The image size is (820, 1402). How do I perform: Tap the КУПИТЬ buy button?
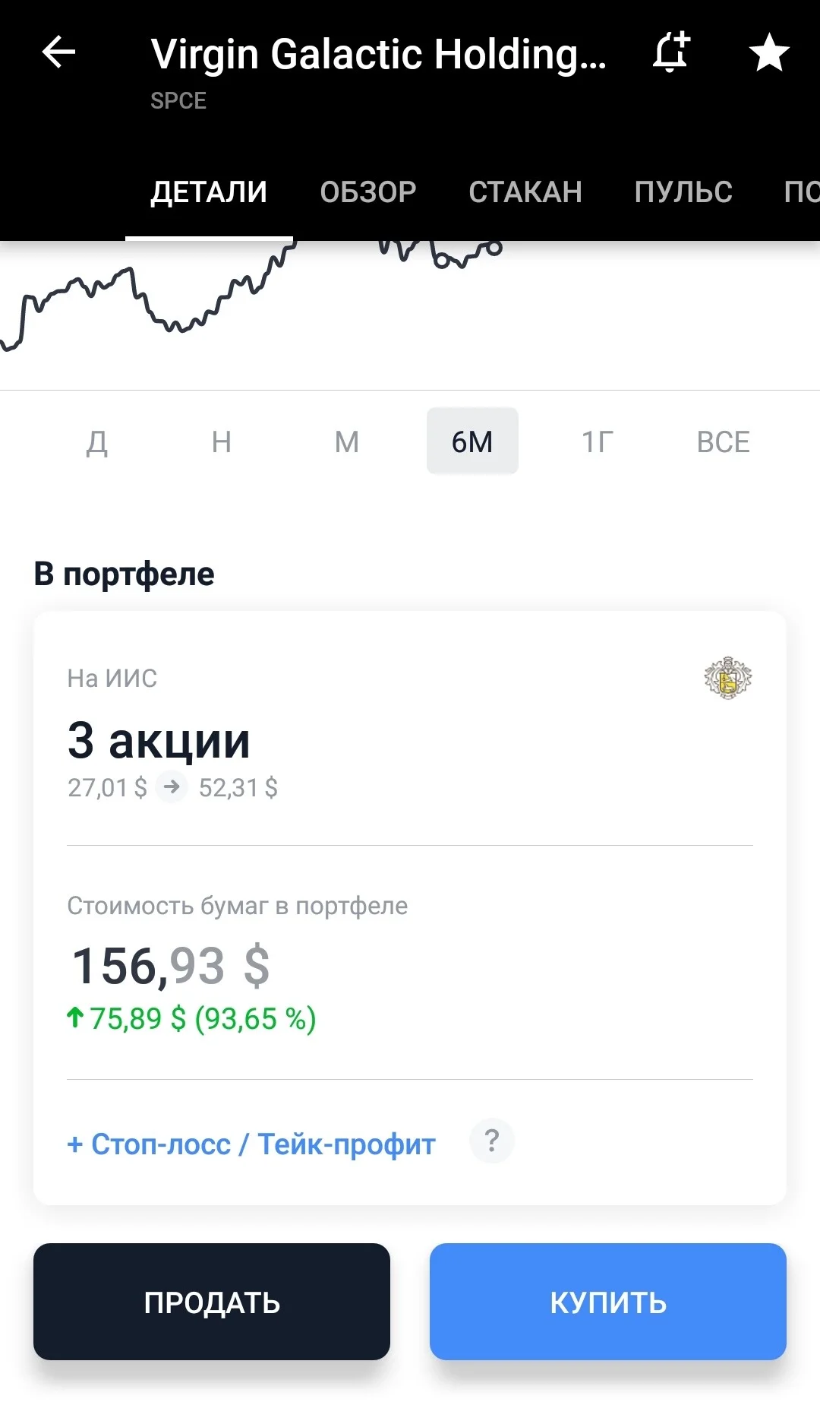coord(608,1302)
